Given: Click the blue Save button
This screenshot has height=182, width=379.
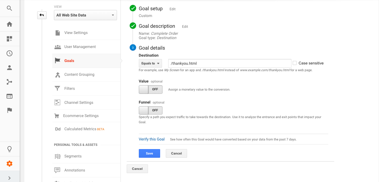Looking at the screenshot, I should tap(149, 153).
